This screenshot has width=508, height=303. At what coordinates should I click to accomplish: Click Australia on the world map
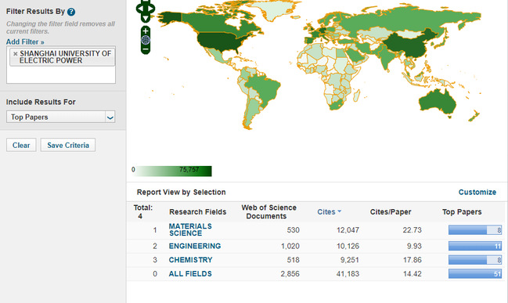click(438, 101)
